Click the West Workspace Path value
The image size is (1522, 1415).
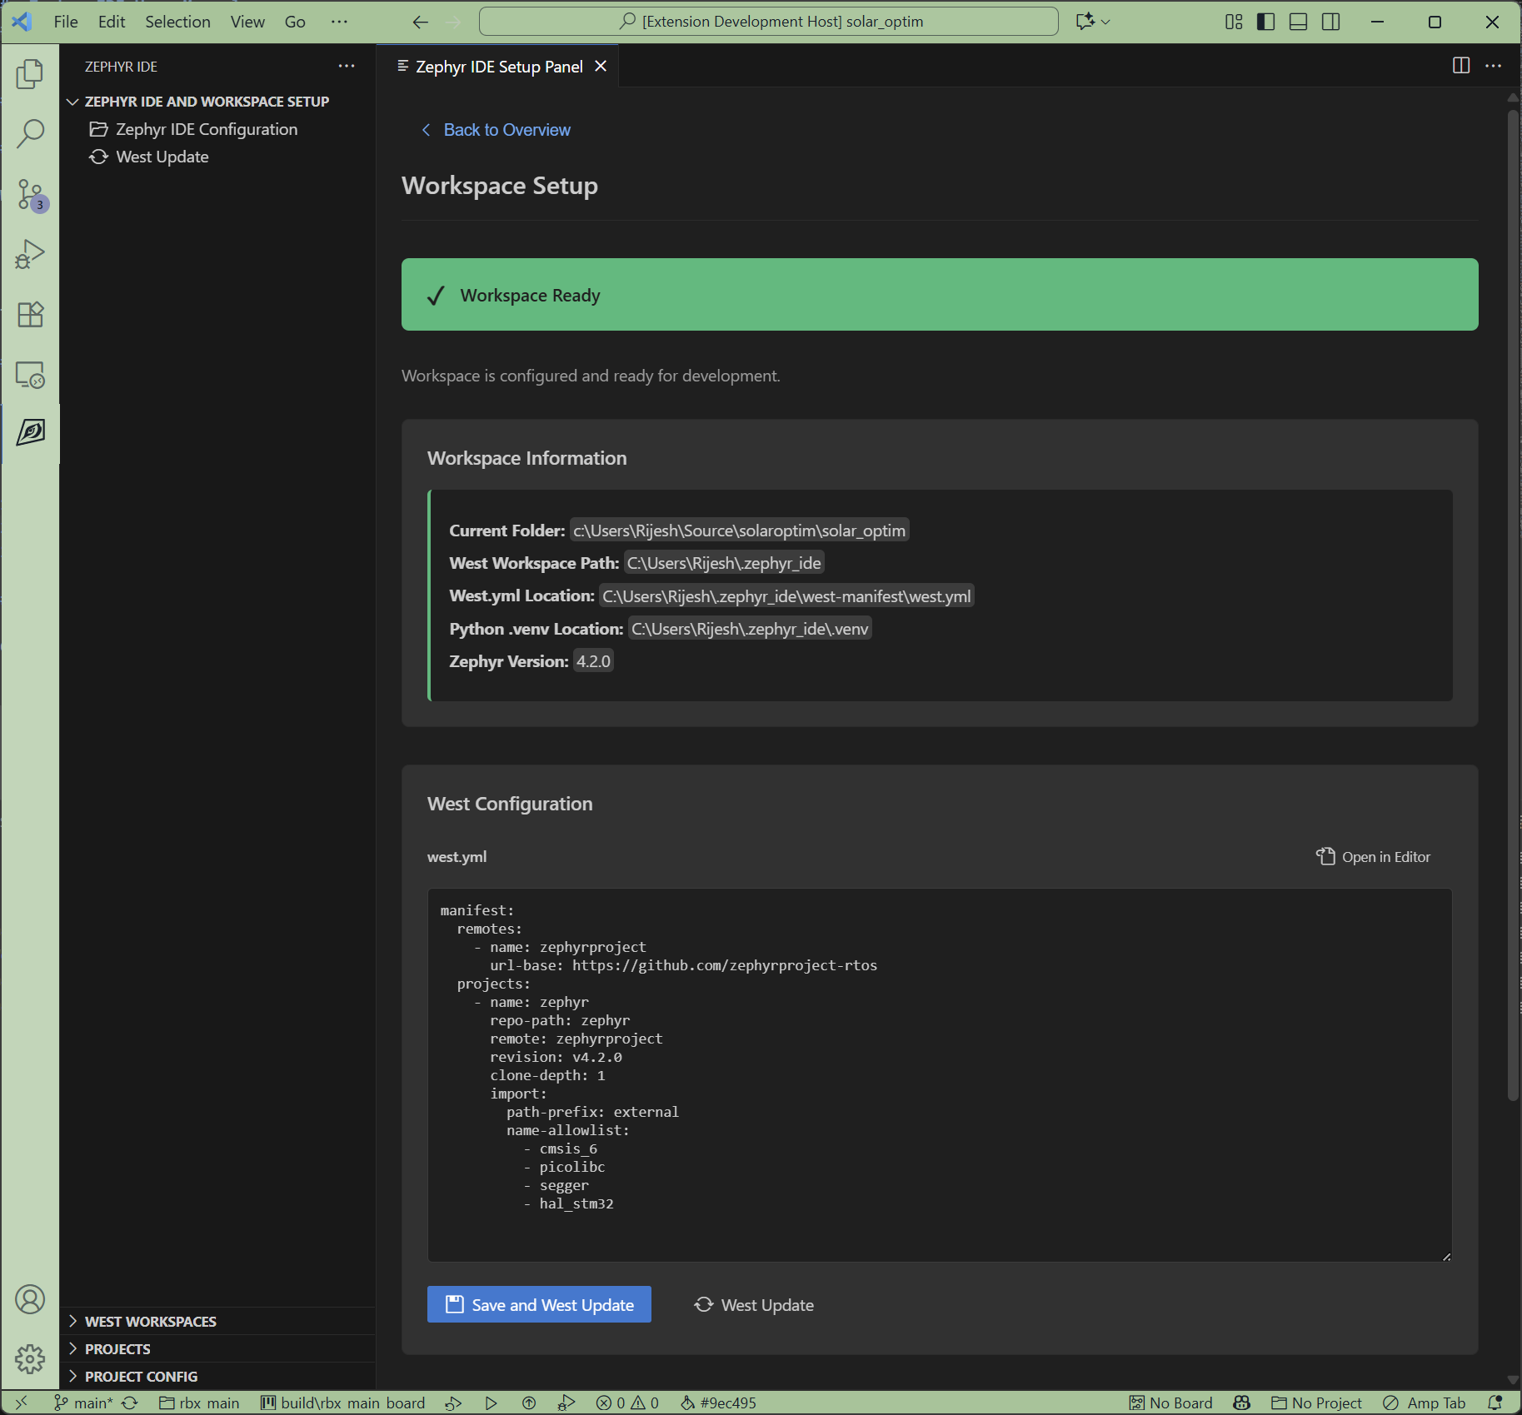point(724,563)
